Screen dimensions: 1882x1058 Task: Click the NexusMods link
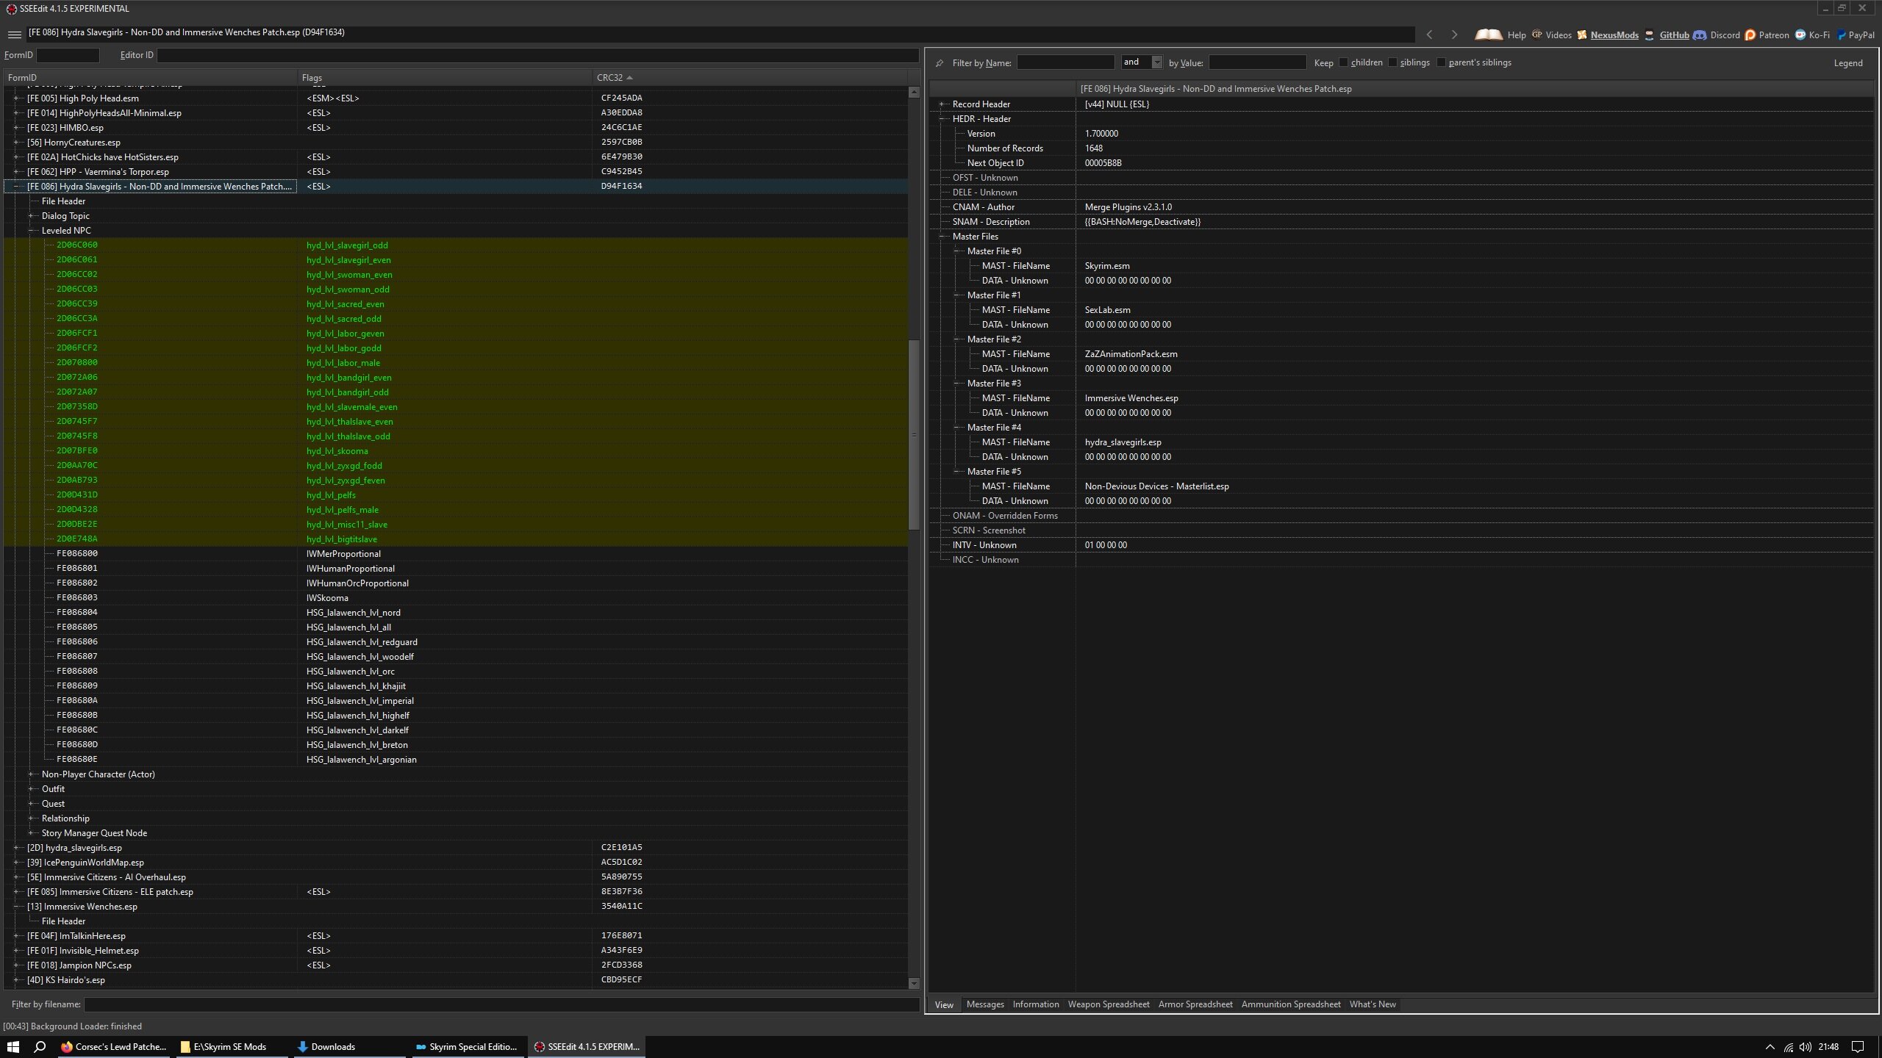(x=1614, y=35)
